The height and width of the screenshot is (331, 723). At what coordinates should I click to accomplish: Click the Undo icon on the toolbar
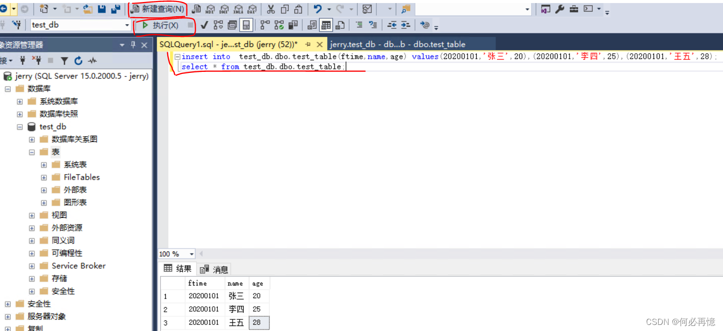[x=318, y=9]
